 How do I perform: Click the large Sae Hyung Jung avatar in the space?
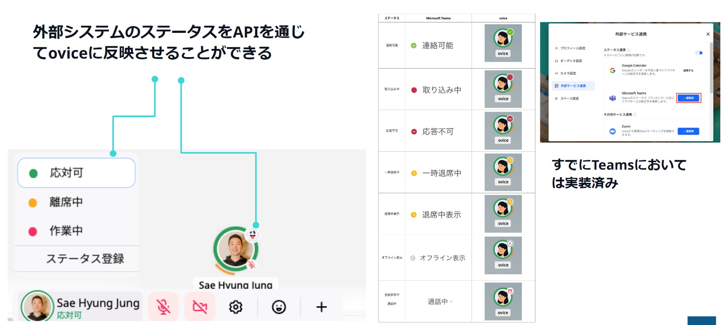pos(236,249)
